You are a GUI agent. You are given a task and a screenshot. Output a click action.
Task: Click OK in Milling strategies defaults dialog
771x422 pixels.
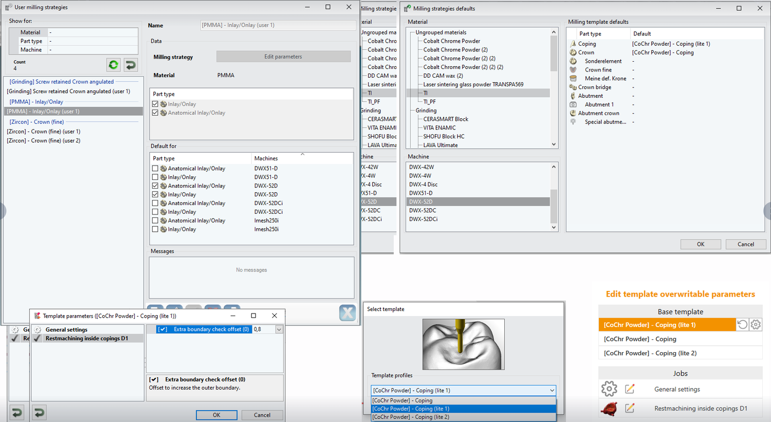(x=701, y=244)
